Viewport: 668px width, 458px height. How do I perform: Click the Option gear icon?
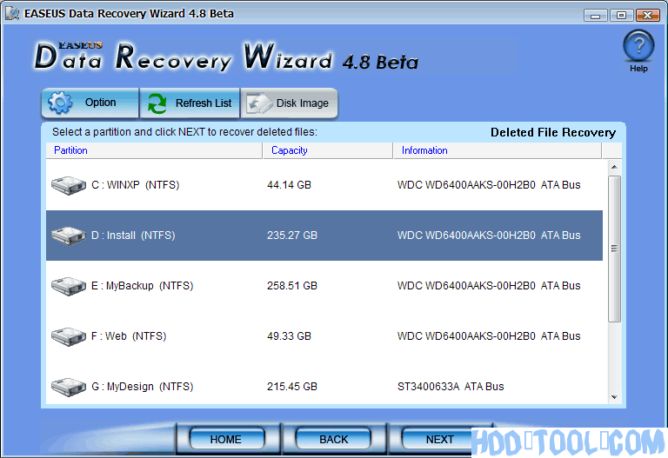(60, 103)
